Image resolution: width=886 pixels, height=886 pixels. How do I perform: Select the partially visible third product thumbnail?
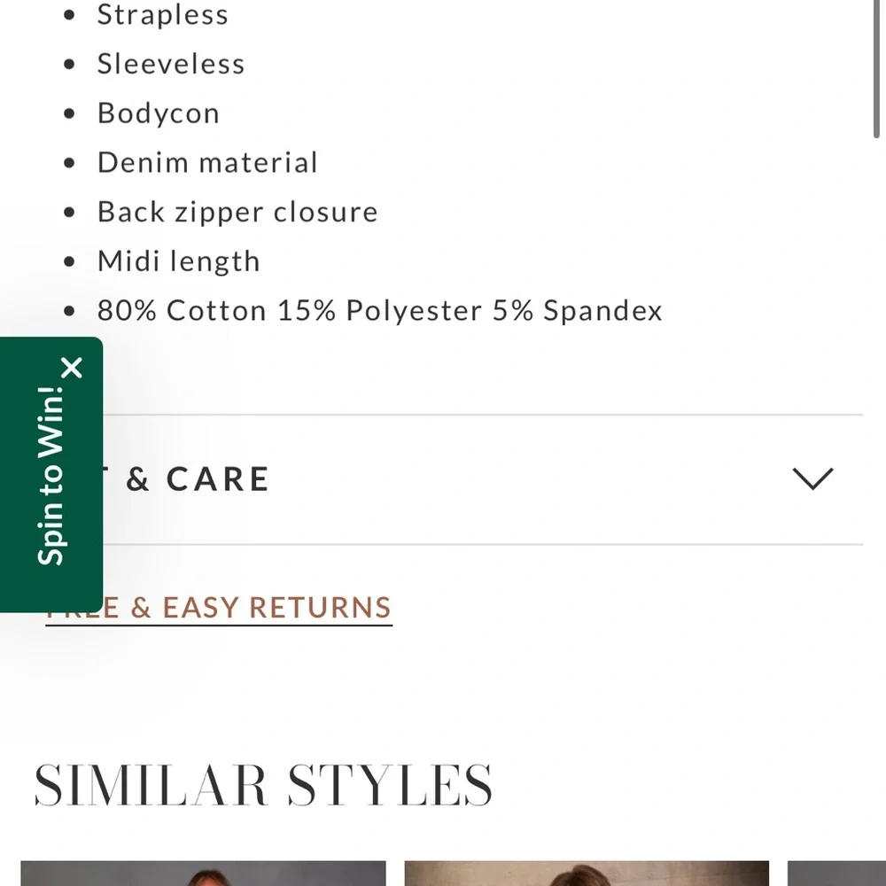(x=835, y=873)
